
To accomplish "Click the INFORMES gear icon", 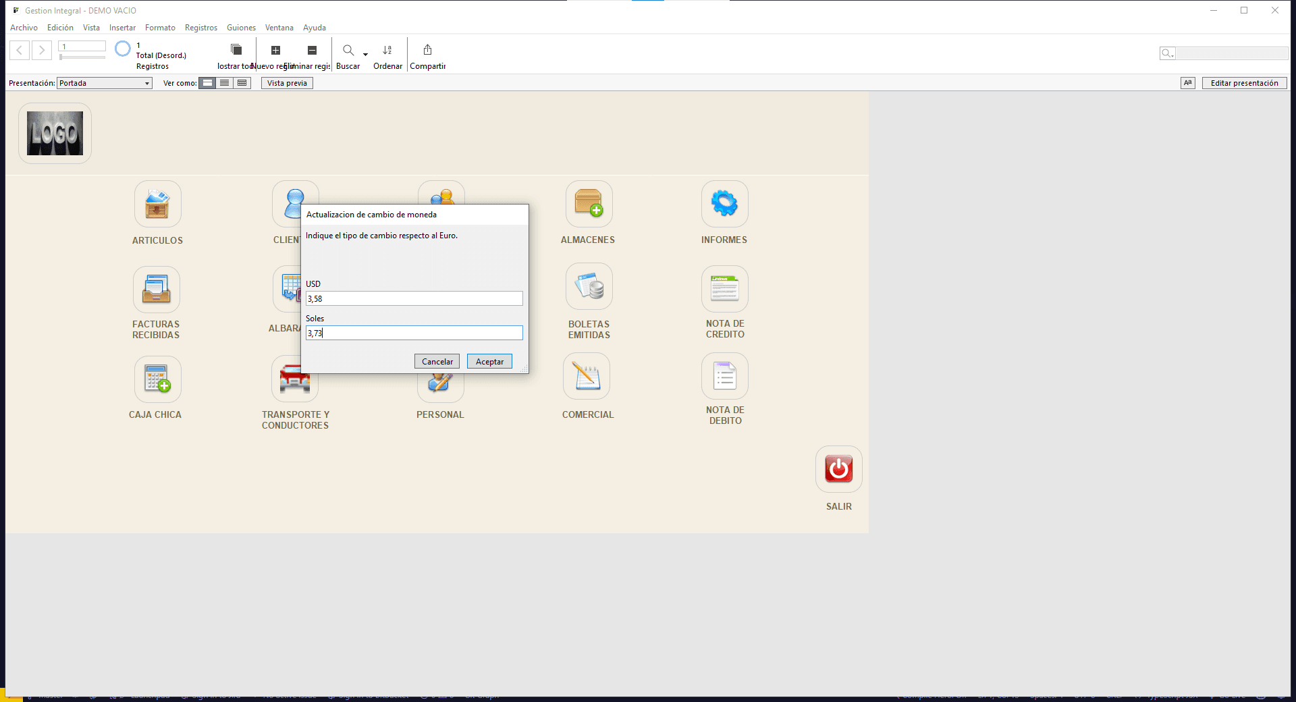I will [724, 204].
